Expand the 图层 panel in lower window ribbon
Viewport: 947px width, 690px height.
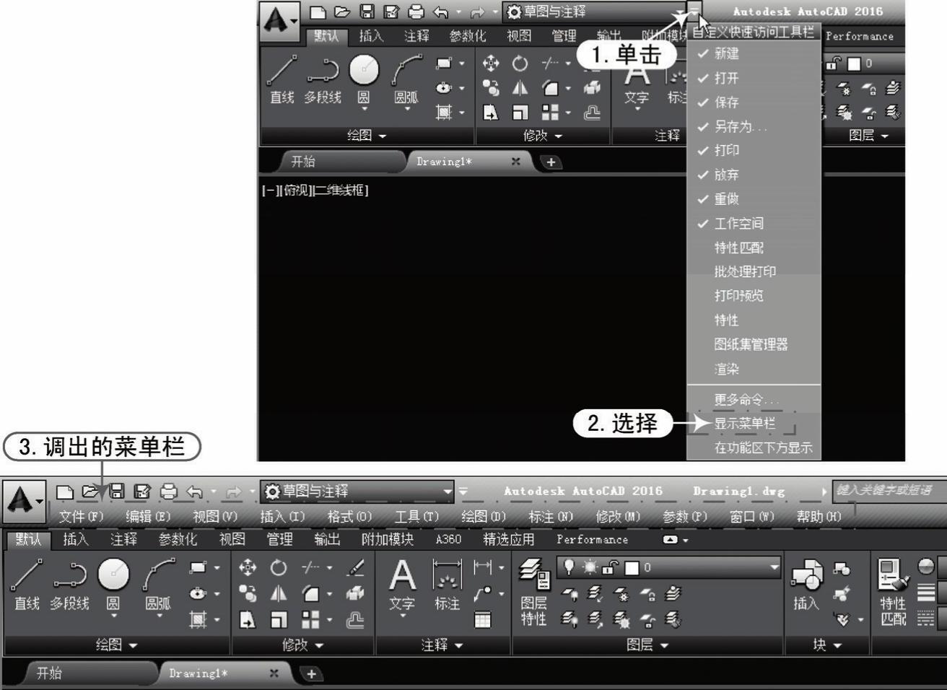coord(647,645)
